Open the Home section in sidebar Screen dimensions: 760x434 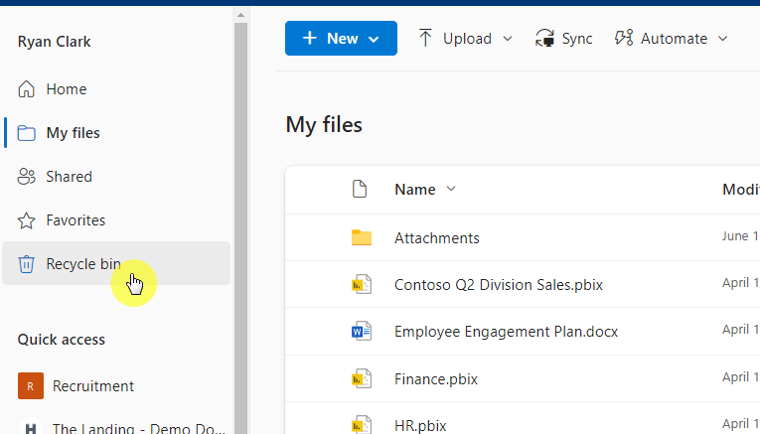pos(116,89)
